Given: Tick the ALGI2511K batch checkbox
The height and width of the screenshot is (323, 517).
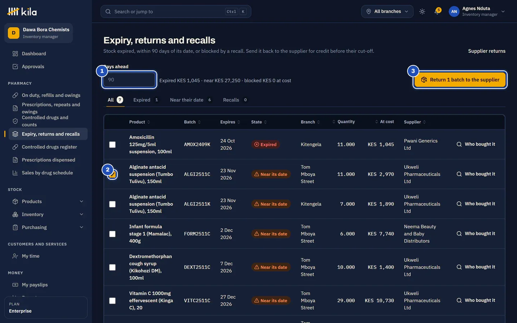Looking at the screenshot, I should [x=112, y=204].
